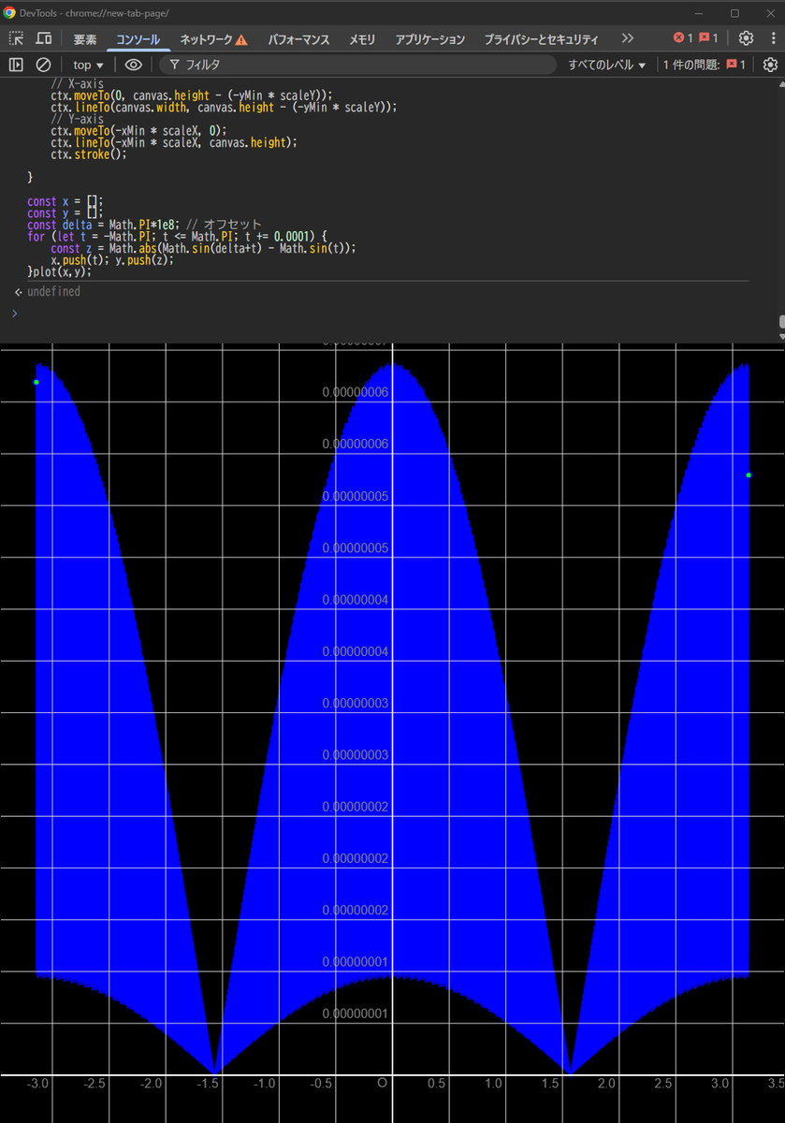Switch to the パフォーマンス tab
Screen dimensions: 785x1123
pyautogui.click(x=298, y=39)
